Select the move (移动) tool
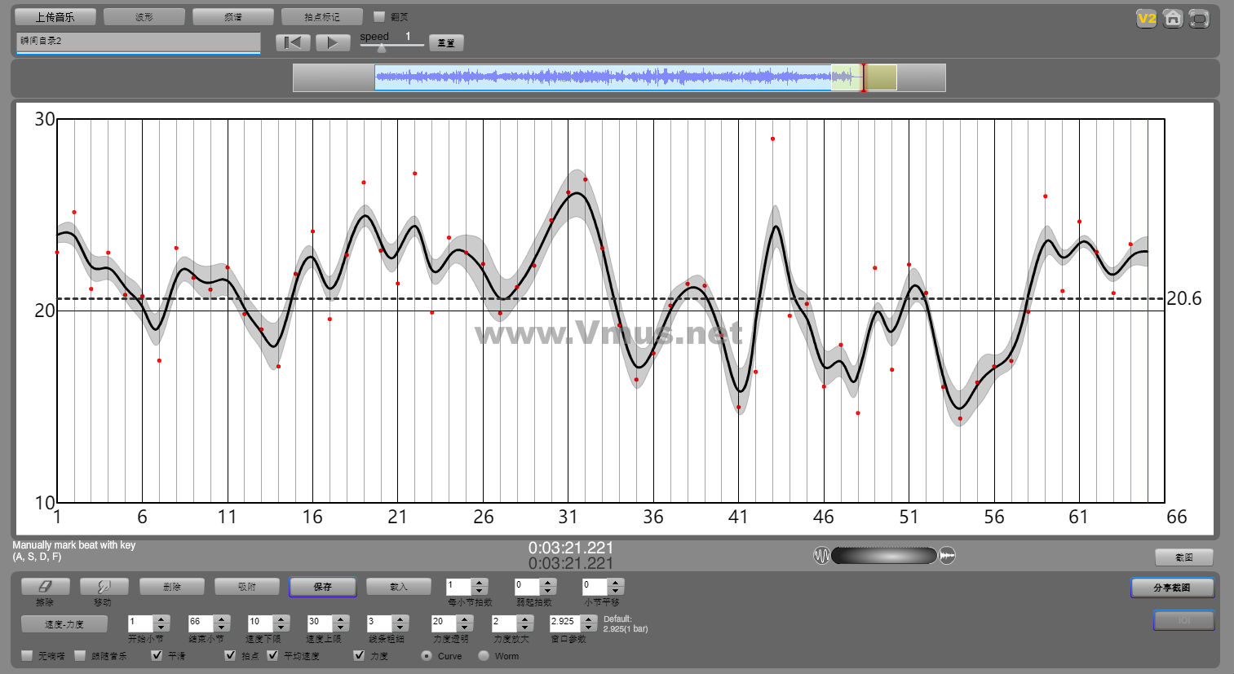This screenshot has height=674, width=1234. [104, 586]
